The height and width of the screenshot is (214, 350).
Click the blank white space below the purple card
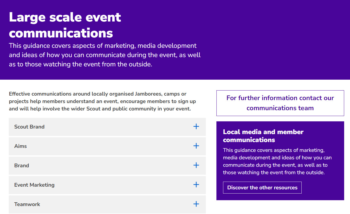tap(280, 207)
